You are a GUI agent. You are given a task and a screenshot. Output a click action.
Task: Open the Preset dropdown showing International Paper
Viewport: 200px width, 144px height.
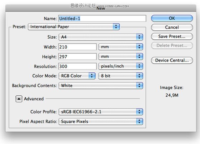(x=74, y=27)
